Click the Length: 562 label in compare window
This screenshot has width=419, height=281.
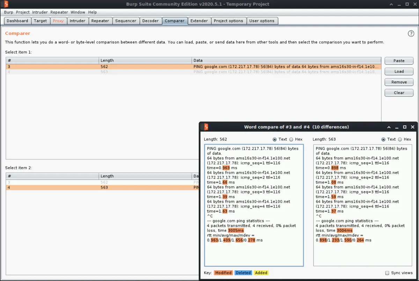click(x=215, y=139)
